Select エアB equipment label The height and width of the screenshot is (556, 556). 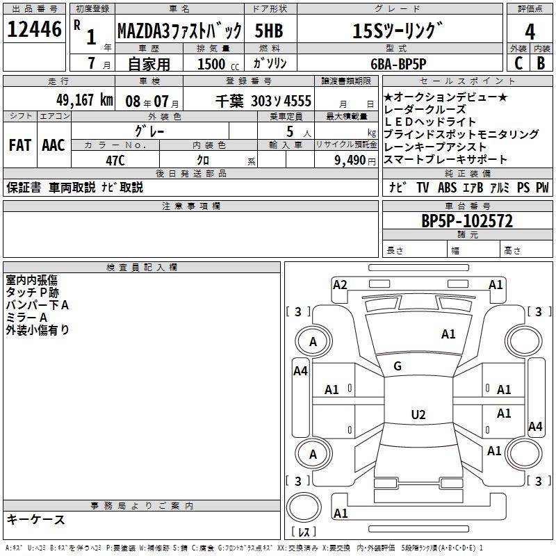[x=473, y=187]
